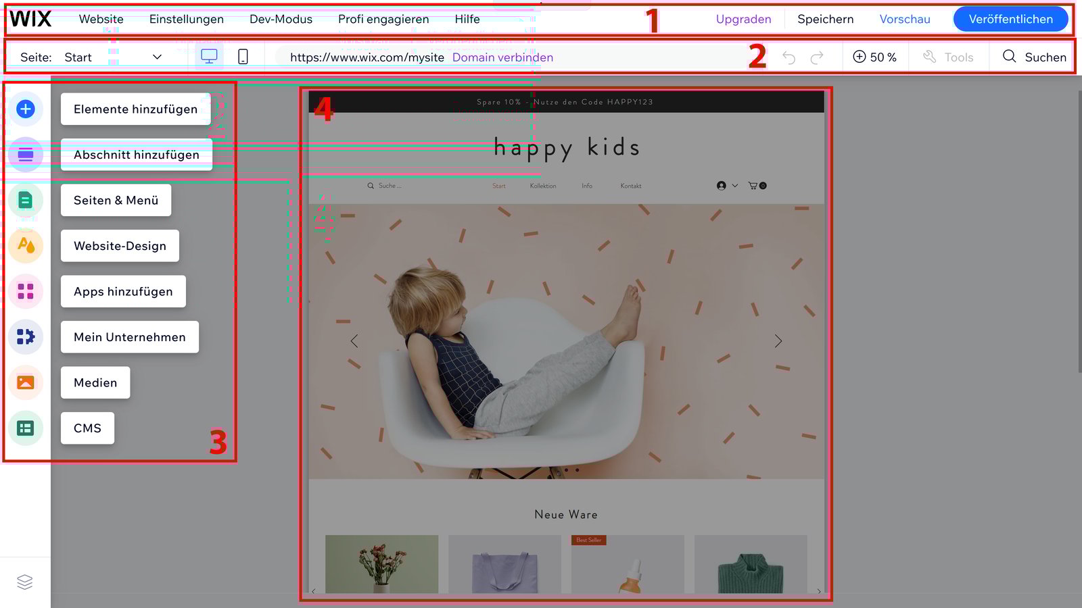The height and width of the screenshot is (608, 1082).
Task: Switch to mobile view
Action: coord(243,57)
